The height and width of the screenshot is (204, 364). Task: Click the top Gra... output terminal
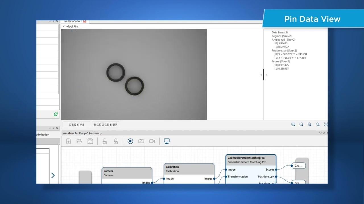click(298, 166)
